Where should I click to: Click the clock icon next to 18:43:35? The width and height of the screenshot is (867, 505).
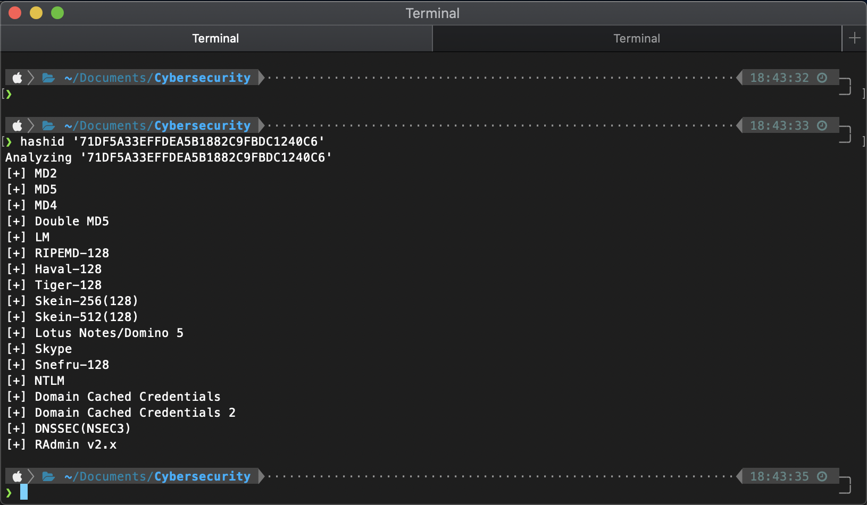[822, 476]
